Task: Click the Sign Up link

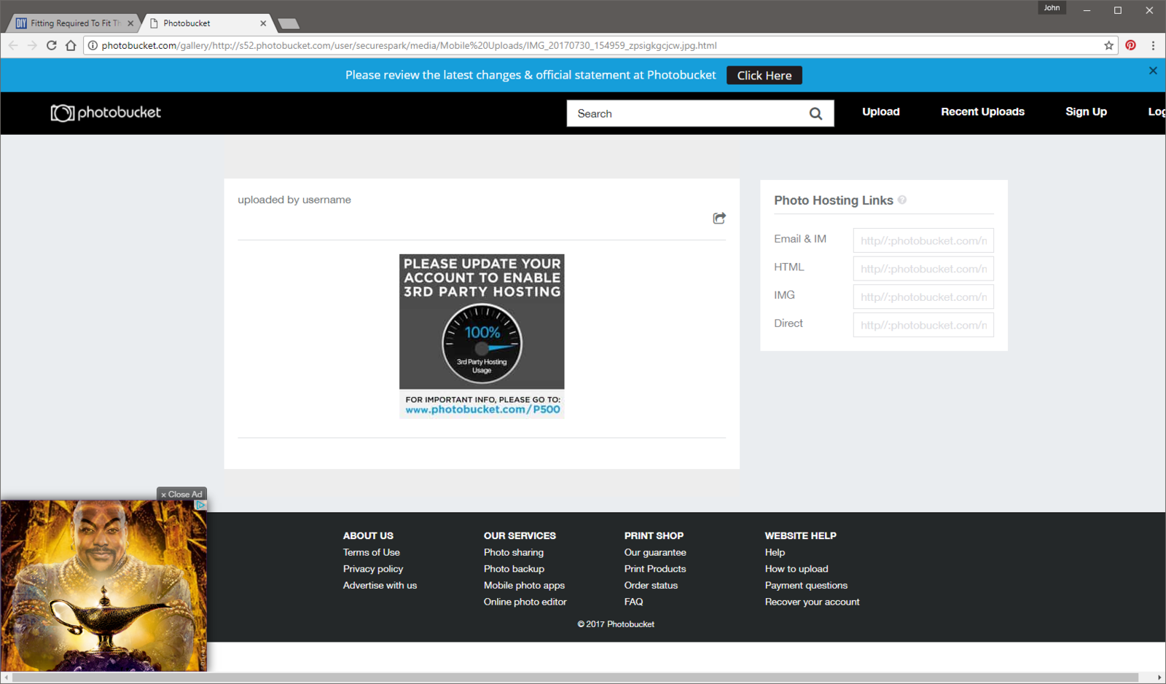Action: 1086,112
